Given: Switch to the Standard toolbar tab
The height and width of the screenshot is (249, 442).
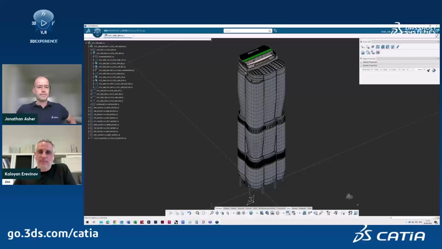Looking at the screenshot, I should coord(219,209).
